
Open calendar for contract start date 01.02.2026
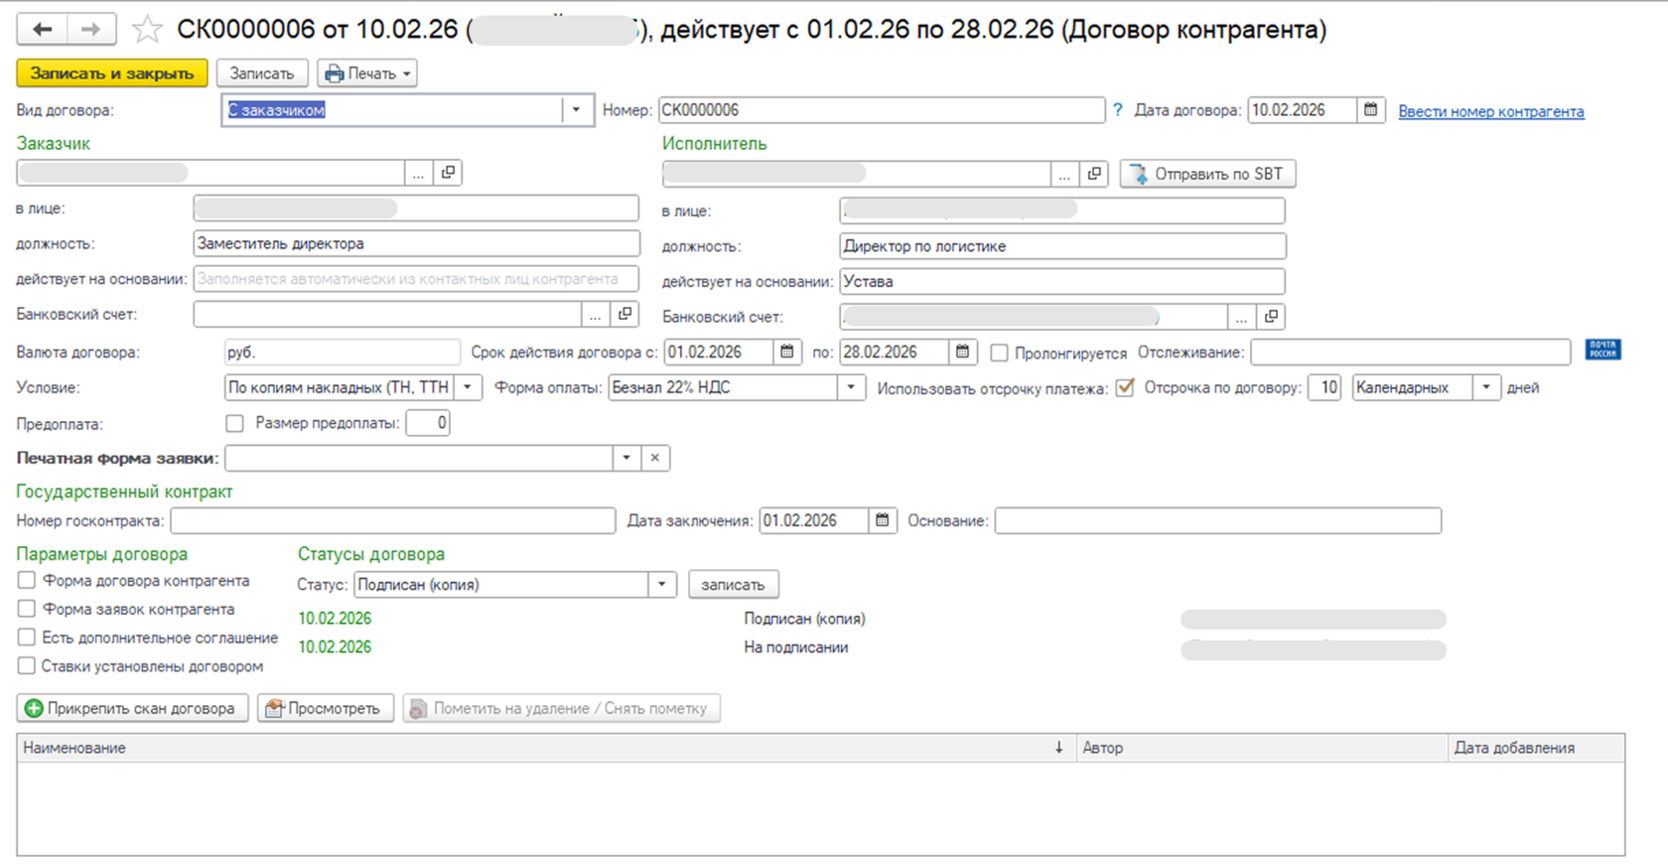(x=786, y=352)
